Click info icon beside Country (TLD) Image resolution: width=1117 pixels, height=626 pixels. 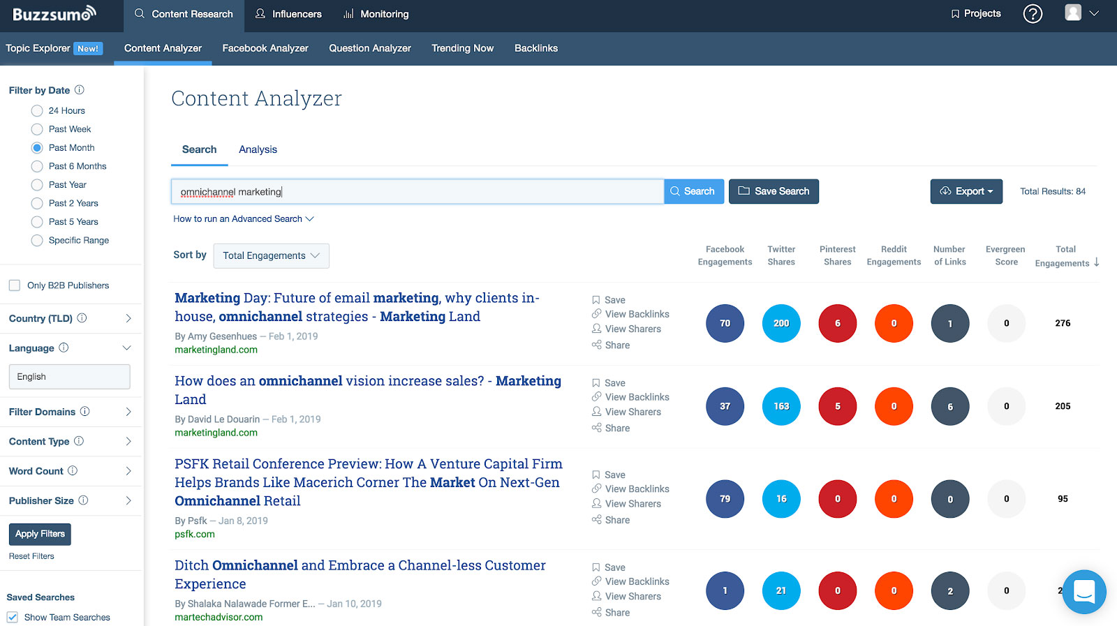(82, 318)
